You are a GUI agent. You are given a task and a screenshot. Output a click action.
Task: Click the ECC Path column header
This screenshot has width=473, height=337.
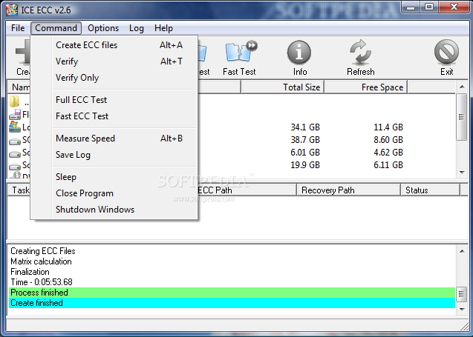tap(247, 190)
